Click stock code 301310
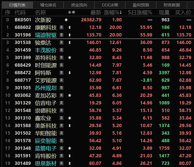Screen dimensions: 194x167 pos(23,118)
